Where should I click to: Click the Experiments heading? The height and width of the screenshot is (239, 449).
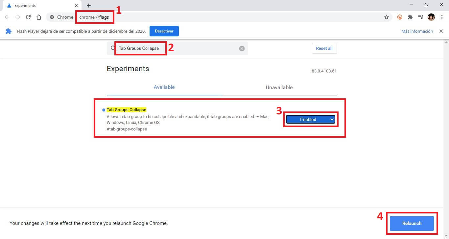tap(128, 69)
